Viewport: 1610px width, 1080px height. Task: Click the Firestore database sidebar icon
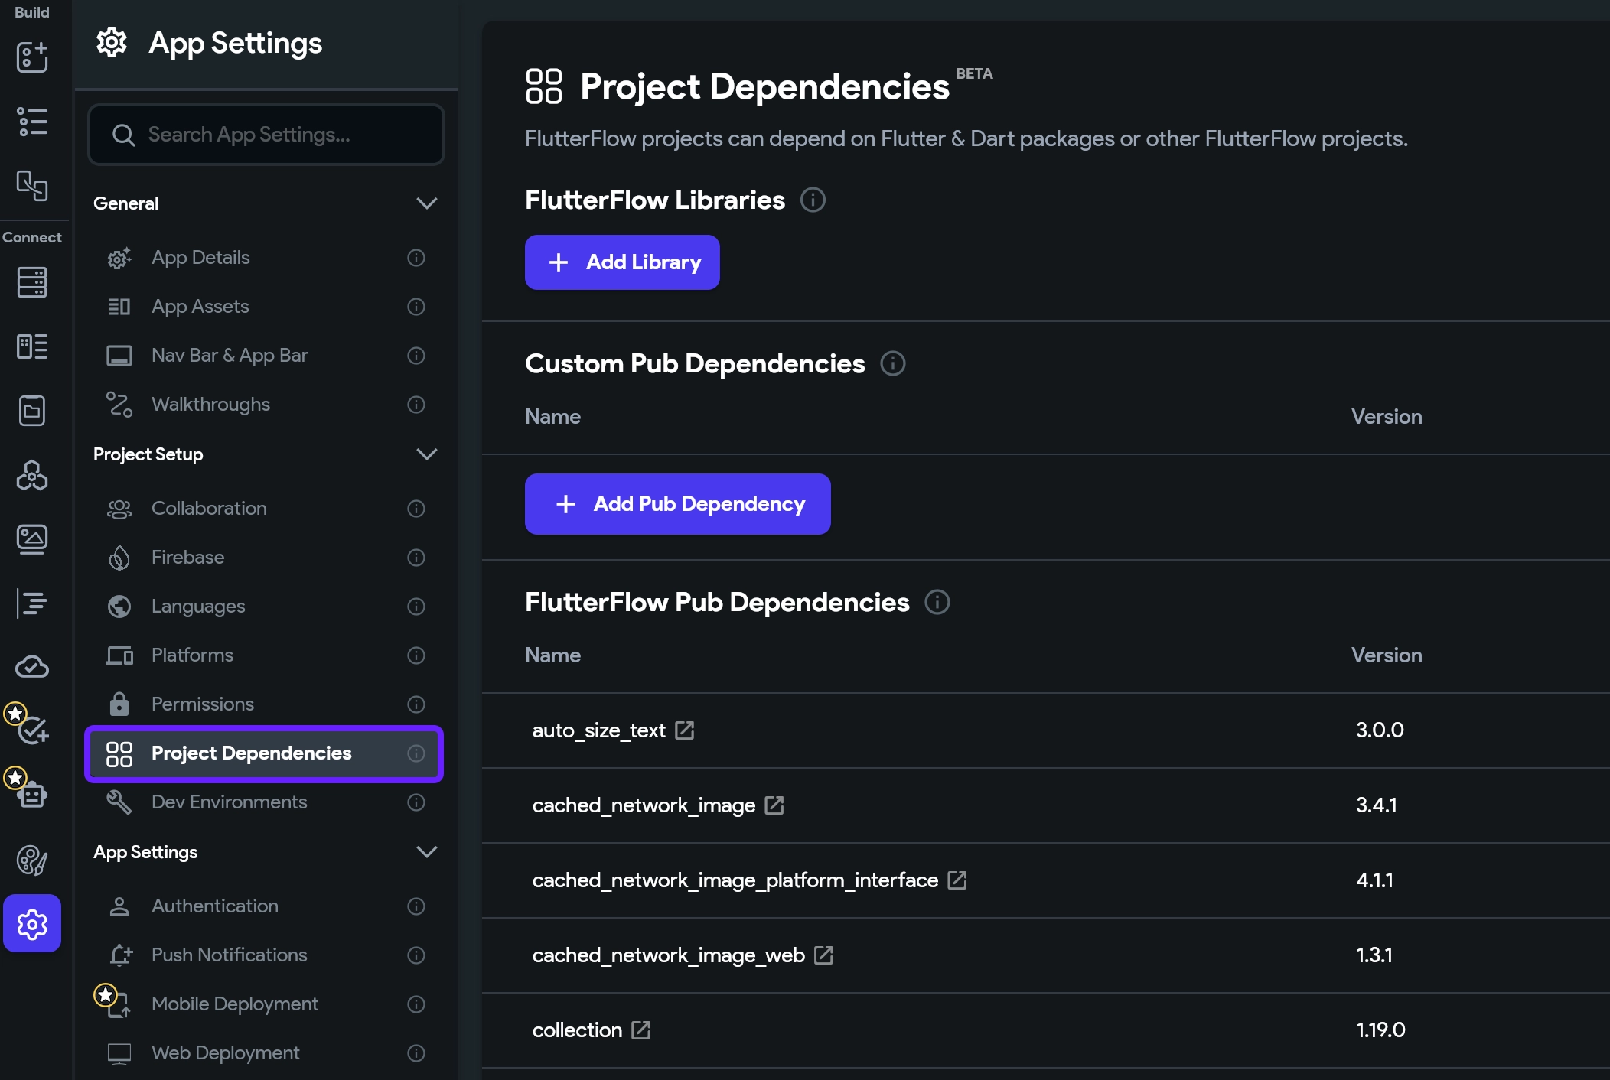(32, 282)
